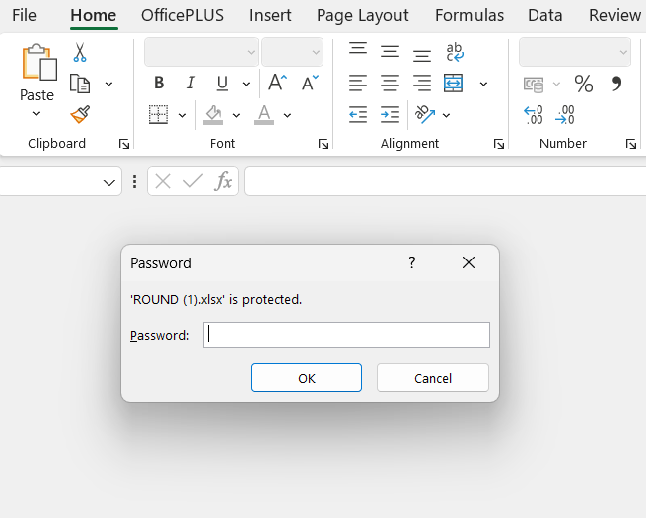Expand the Underline style arrow
The height and width of the screenshot is (518, 646).
pos(246,84)
